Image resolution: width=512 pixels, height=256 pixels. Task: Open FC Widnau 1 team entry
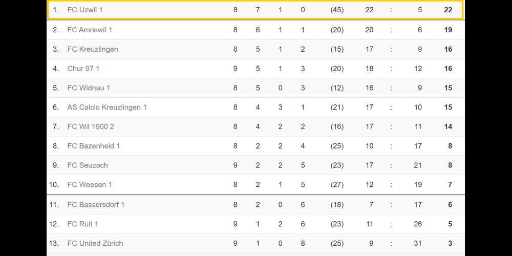click(x=89, y=88)
